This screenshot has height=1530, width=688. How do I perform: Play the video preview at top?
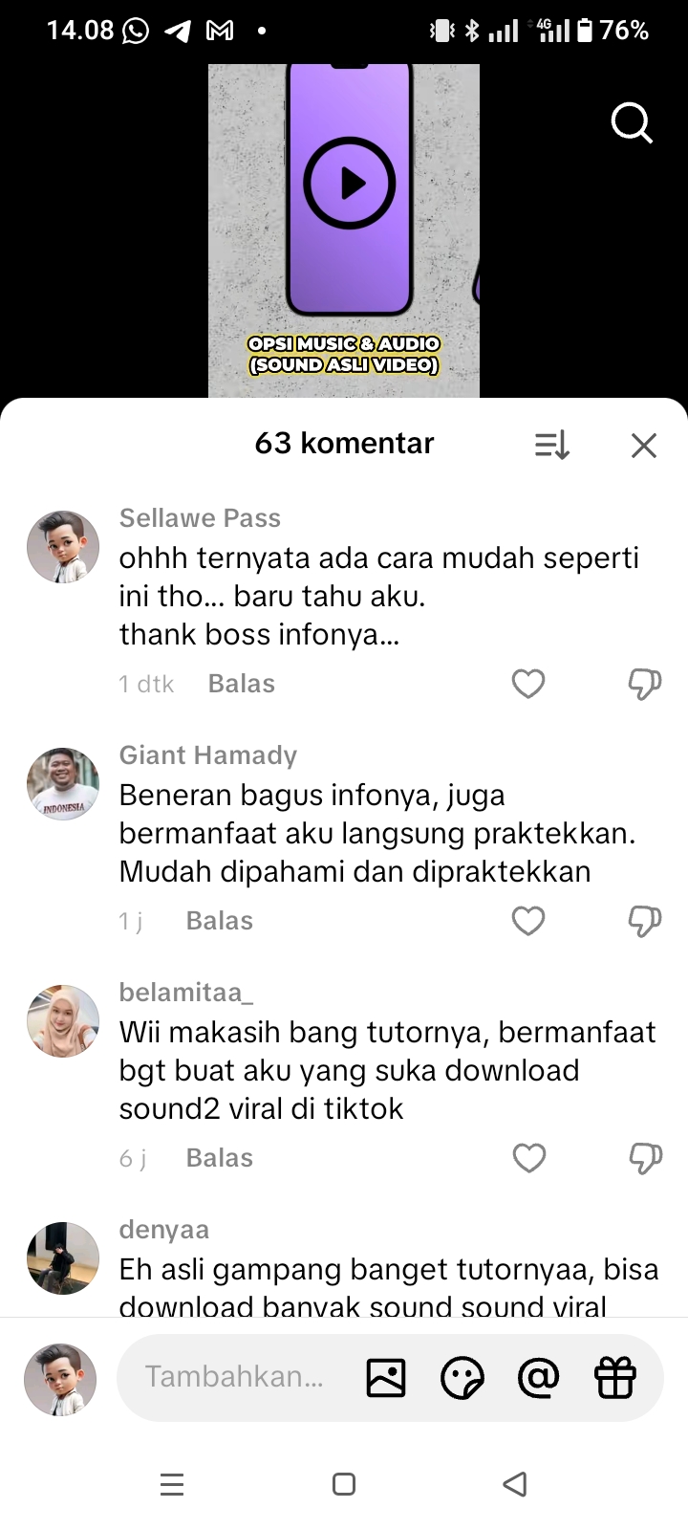coord(350,183)
